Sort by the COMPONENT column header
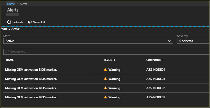This screenshot has height=108, width=210. 154,60
